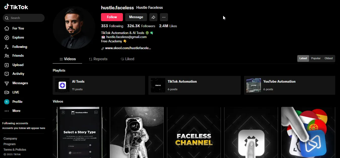Open the Messages menu item

tap(20, 83)
